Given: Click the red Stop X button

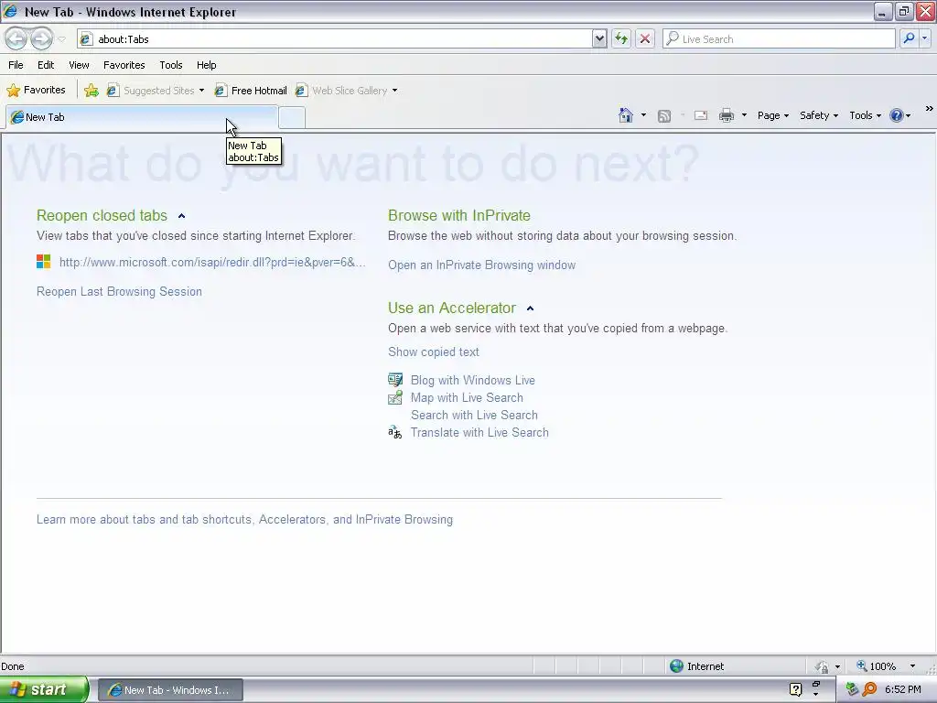Looking at the screenshot, I should (x=645, y=38).
